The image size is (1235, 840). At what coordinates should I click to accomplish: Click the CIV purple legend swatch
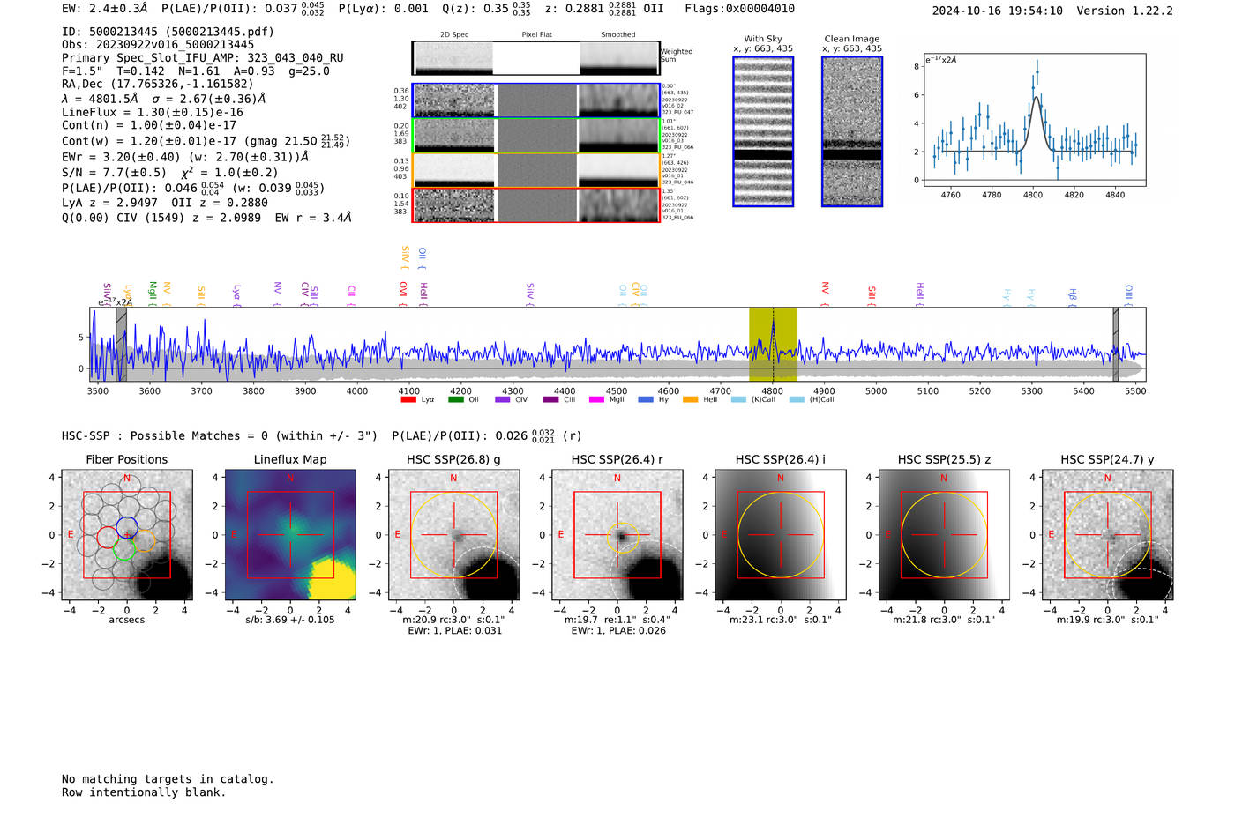click(x=503, y=400)
